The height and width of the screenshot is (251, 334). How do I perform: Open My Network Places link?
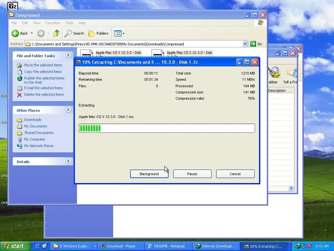[39, 146]
